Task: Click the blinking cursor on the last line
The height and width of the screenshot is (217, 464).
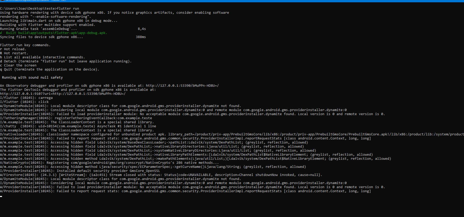Action: pyautogui.click(x=1, y=196)
